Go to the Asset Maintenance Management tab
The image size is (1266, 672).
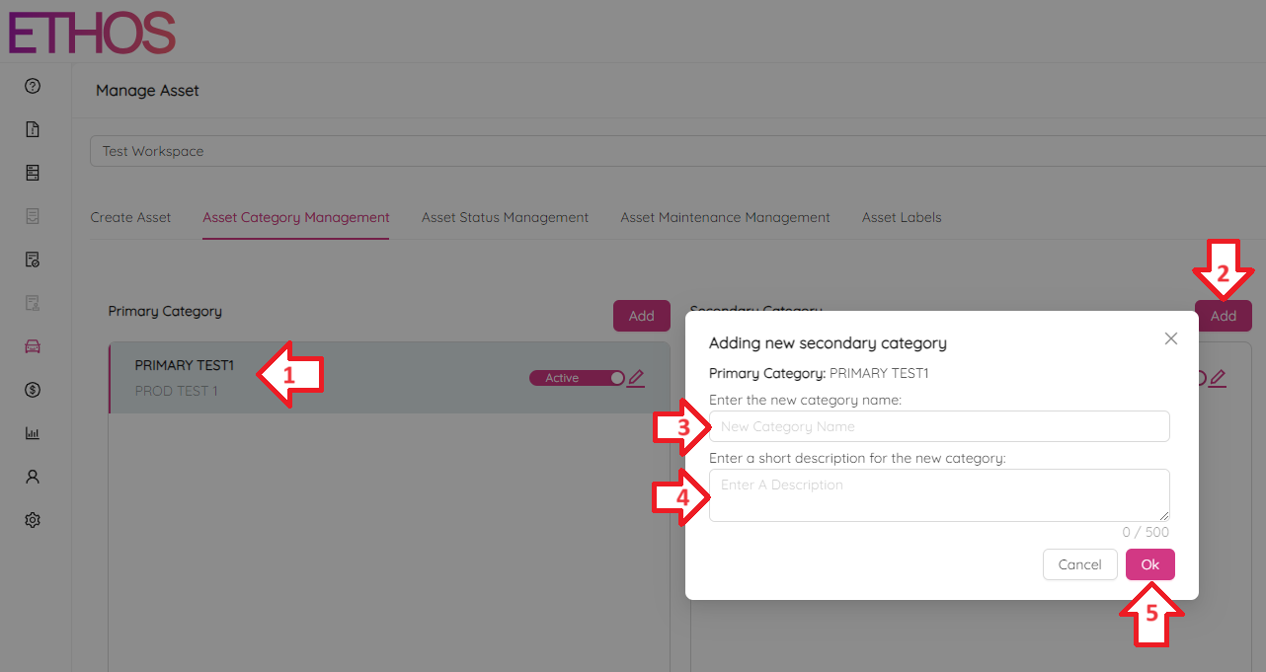point(725,217)
